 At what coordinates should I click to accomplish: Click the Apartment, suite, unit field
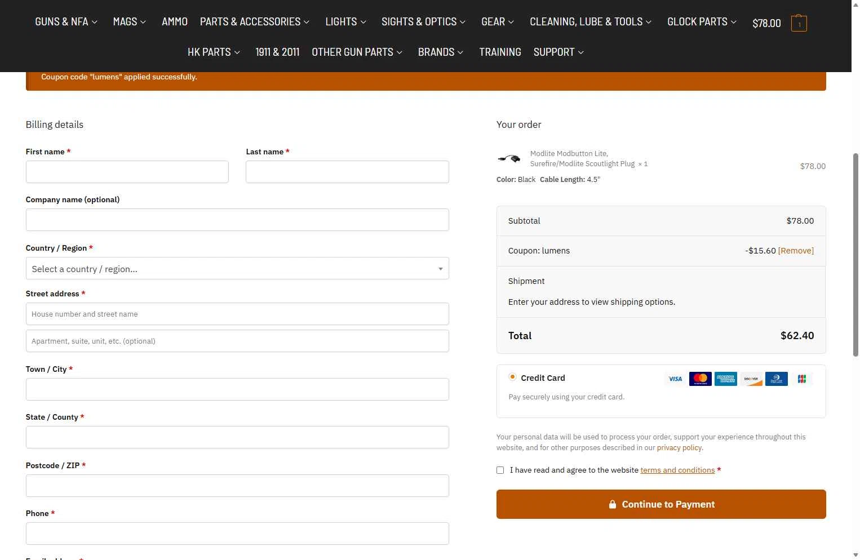tap(237, 341)
